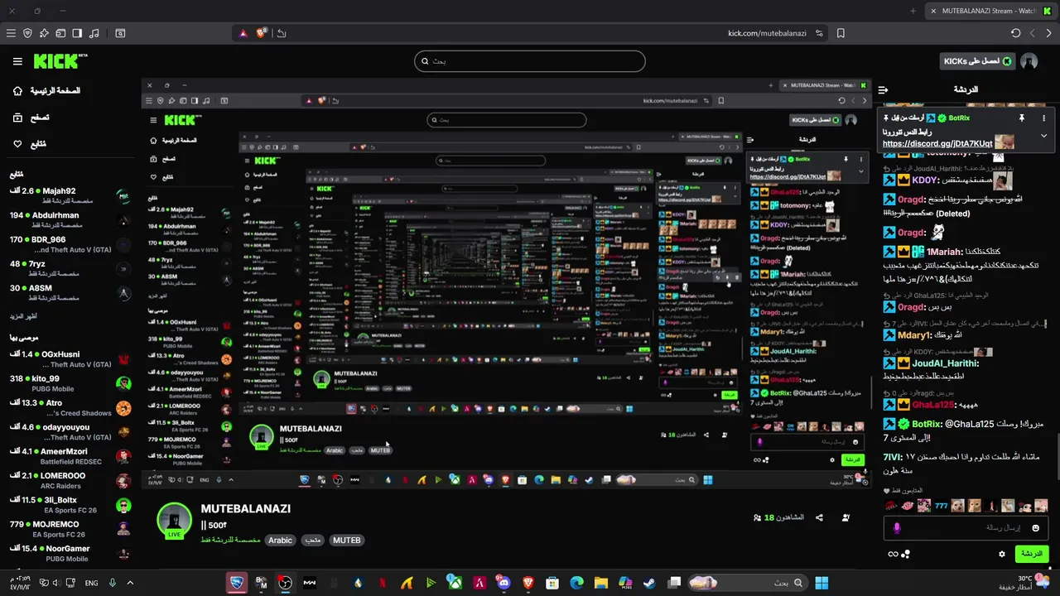Open the Browse item in sidebar
The width and height of the screenshot is (1060, 596).
point(29,118)
